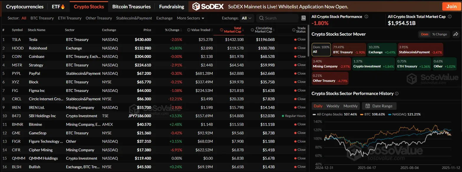Click info icon beside Total Market Cap summary
Screen dimensions: 462x172
[449, 17]
